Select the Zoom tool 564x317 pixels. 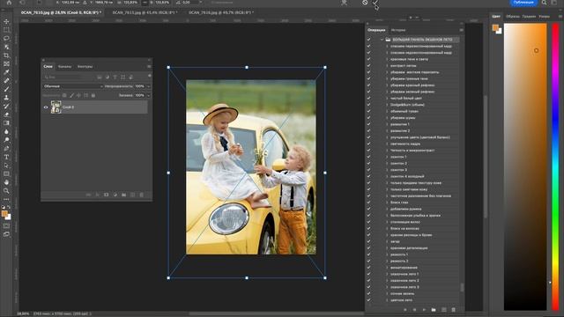(6, 191)
